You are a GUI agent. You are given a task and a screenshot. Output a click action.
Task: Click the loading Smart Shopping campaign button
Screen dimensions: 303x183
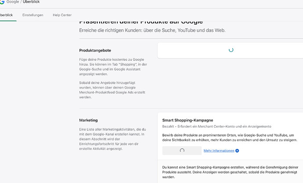tap(182, 150)
